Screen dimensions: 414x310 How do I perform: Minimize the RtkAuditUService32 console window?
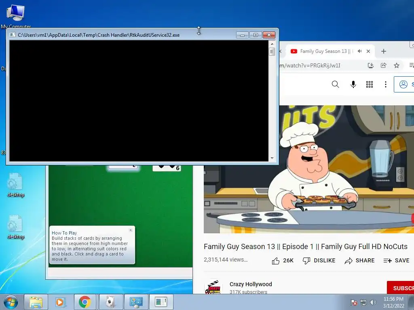click(x=242, y=35)
